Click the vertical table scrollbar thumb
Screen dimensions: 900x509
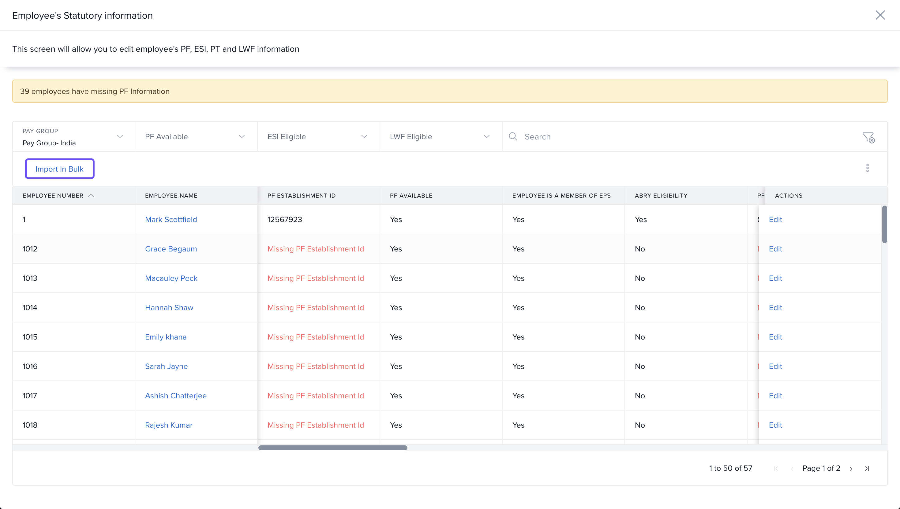pyautogui.click(x=884, y=225)
